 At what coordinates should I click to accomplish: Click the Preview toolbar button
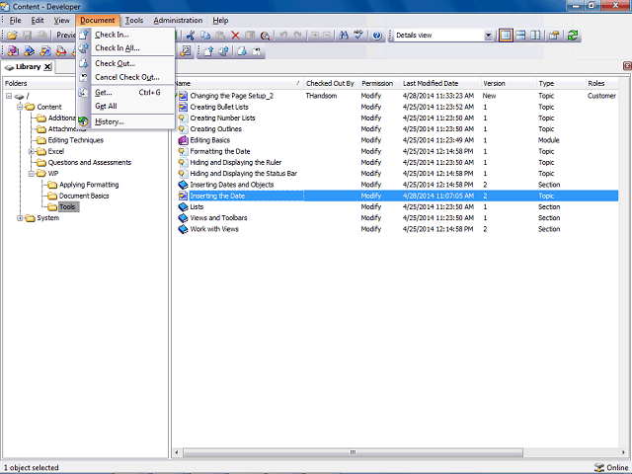click(x=66, y=36)
